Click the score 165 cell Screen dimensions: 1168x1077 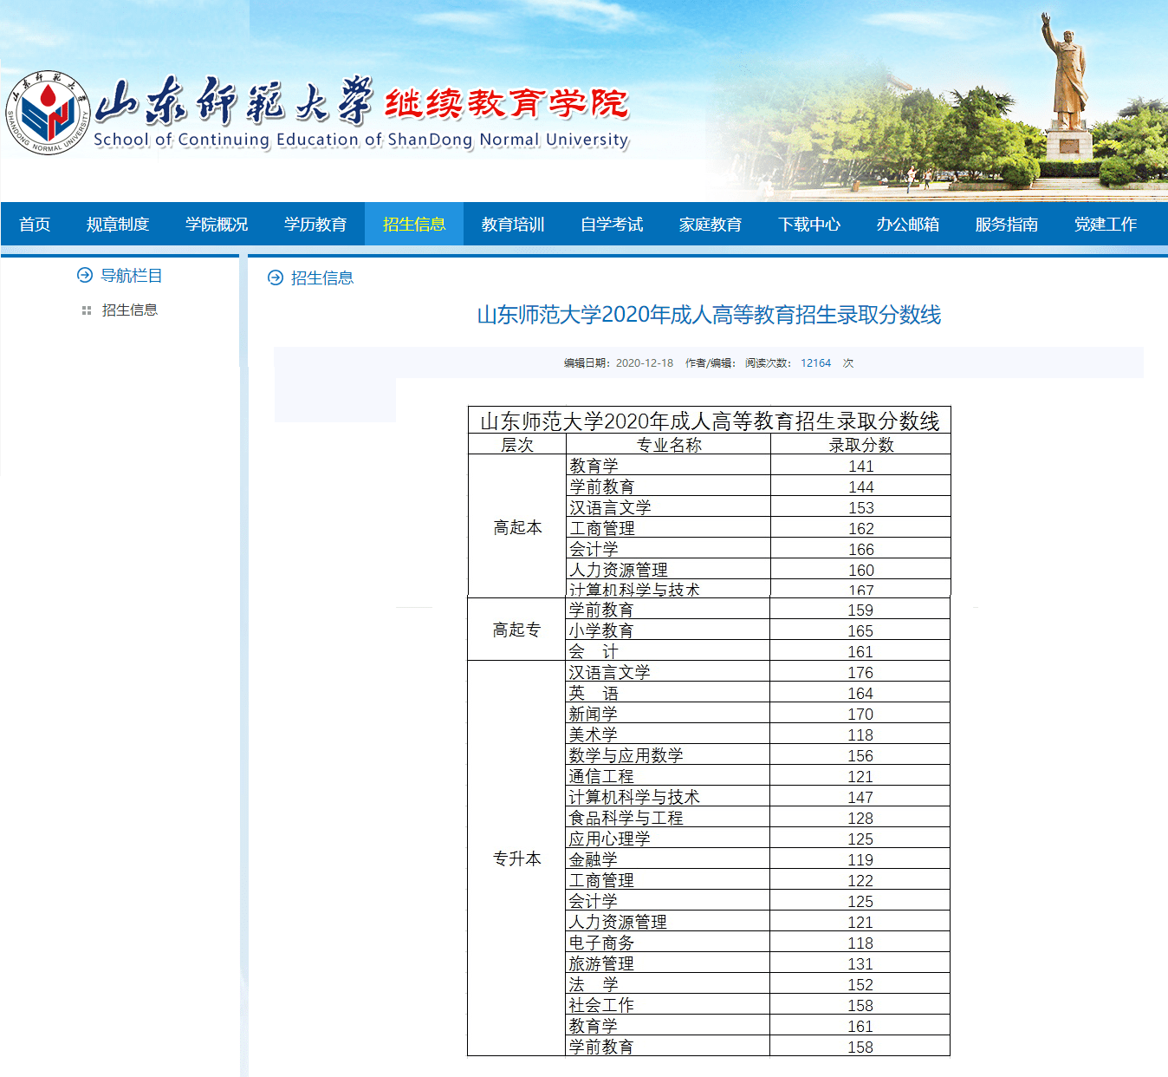coord(860,631)
